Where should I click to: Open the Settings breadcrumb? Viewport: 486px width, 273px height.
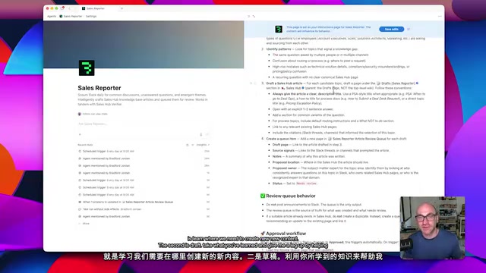[x=91, y=17]
